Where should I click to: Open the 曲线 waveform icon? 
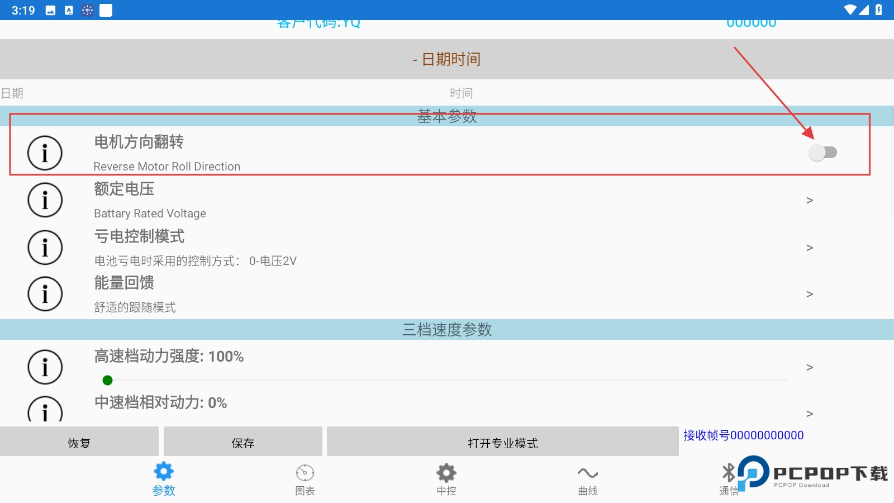pyautogui.click(x=587, y=472)
